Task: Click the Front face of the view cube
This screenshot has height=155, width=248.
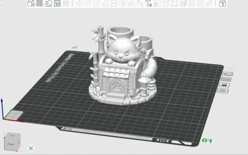Action: coord(11,144)
